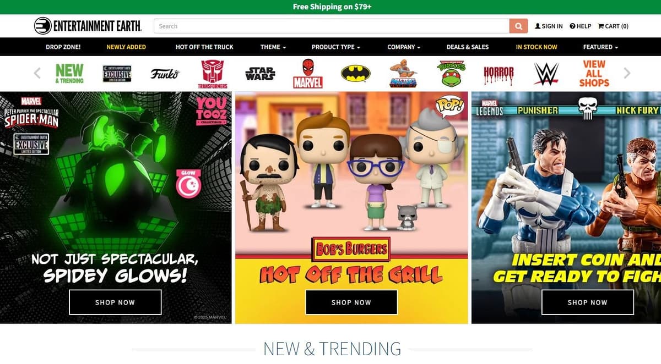Select Hot Off The Truck
Screen dimensions: 661x364
[x=204, y=47]
